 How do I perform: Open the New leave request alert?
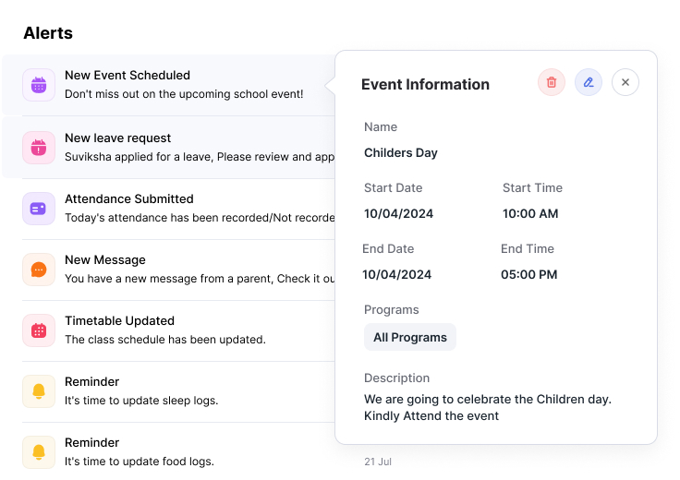117,138
